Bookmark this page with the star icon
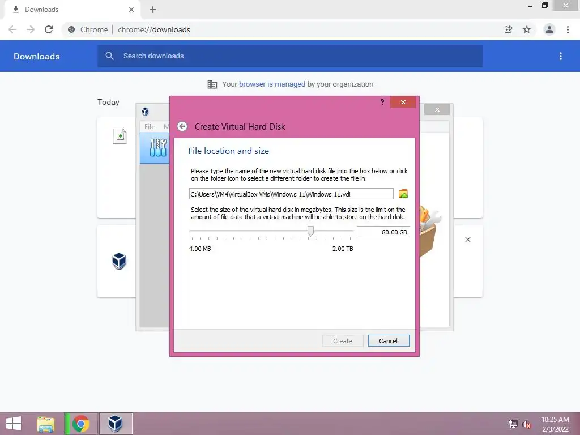 [527, 29]
